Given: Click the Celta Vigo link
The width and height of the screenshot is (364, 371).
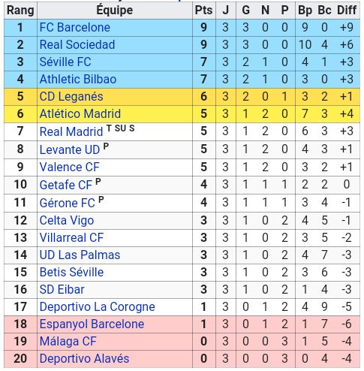Looking at the screenshot, I should point(67,221).
